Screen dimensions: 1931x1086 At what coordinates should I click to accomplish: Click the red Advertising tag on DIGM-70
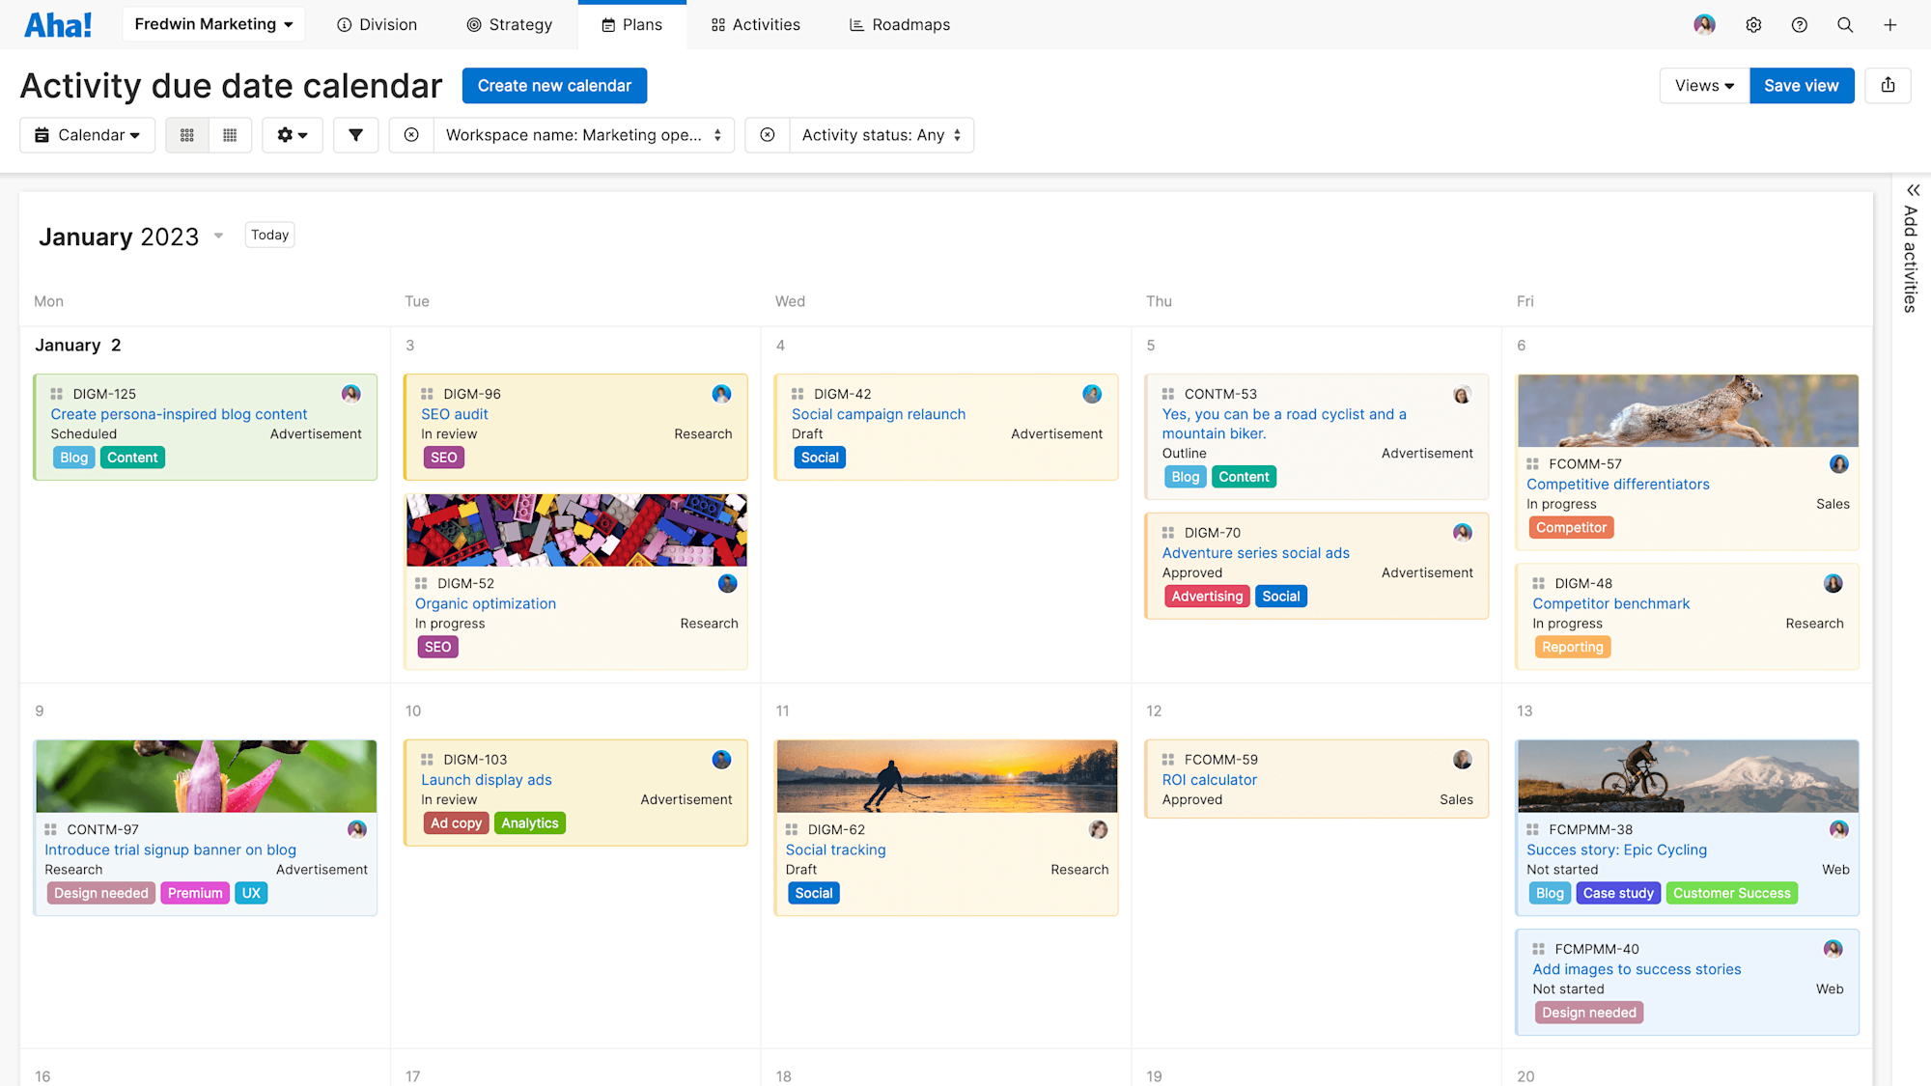point(1206,597)
